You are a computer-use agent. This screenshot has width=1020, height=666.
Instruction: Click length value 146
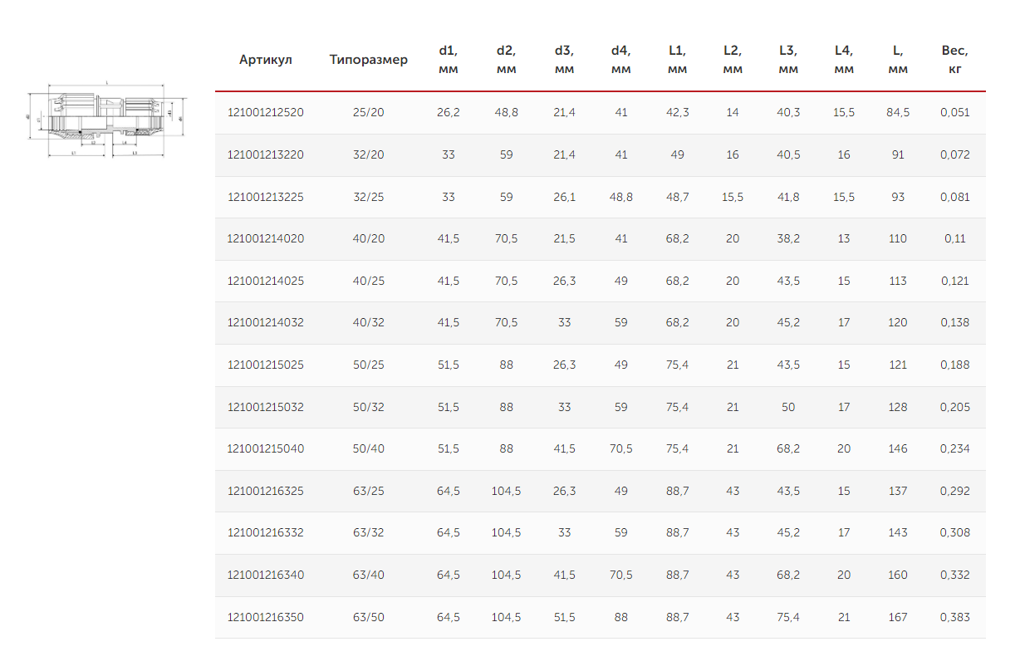coord(898,448)
